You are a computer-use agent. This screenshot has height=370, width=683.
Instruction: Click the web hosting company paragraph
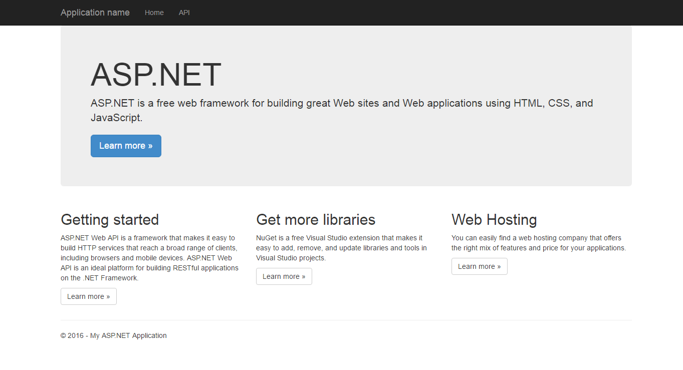(539, 243)
